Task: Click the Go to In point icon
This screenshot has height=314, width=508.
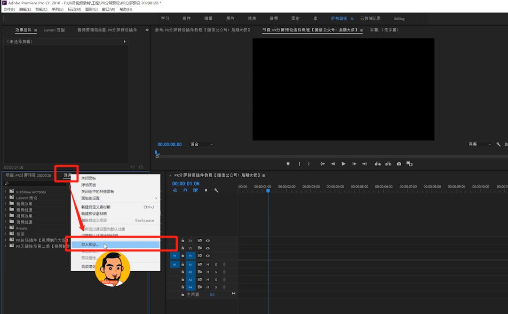Action: [x=322, y=164]
